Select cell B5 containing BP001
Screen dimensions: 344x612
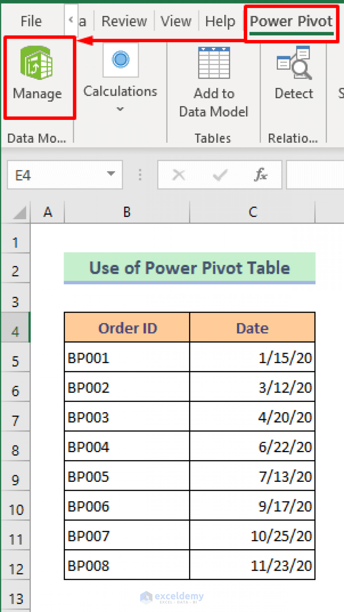point(127,357)
